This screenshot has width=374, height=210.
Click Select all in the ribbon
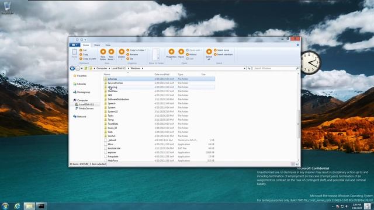point(209,54)
